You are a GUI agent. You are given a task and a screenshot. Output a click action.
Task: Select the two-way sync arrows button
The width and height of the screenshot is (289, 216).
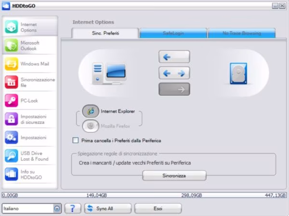(174, 73)
